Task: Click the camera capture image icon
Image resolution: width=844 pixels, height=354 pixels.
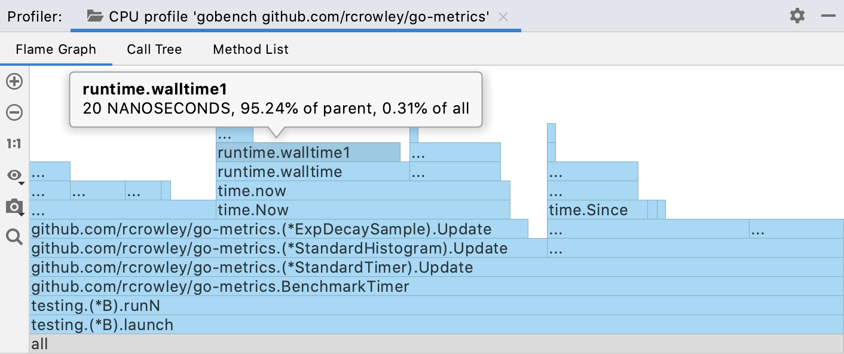Action: click(14, 207)
